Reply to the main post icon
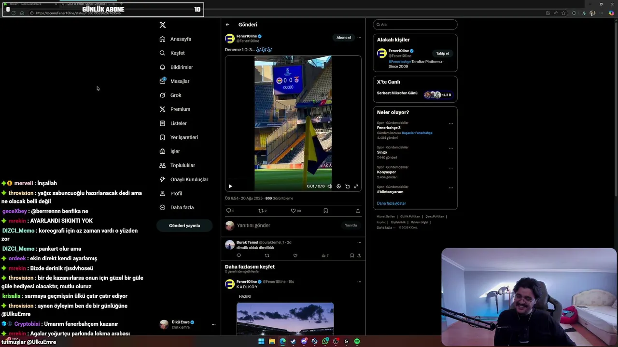 pos(229,211)
